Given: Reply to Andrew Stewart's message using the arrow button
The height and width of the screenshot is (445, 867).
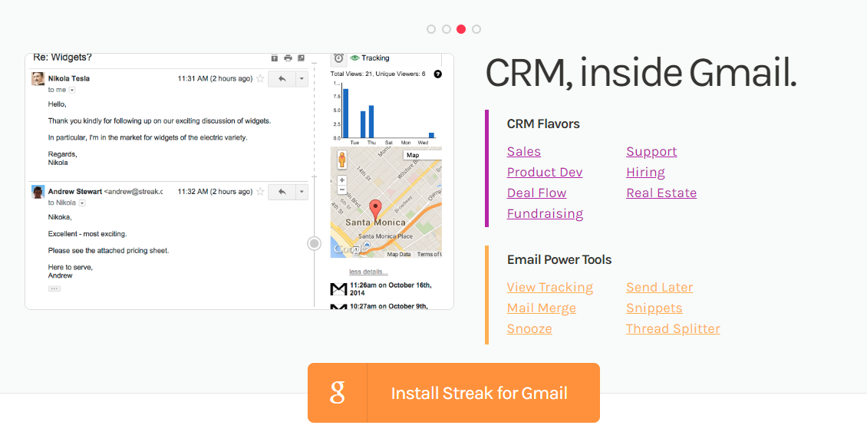Looking at the screenshot, I should click(x=282, y=192).
